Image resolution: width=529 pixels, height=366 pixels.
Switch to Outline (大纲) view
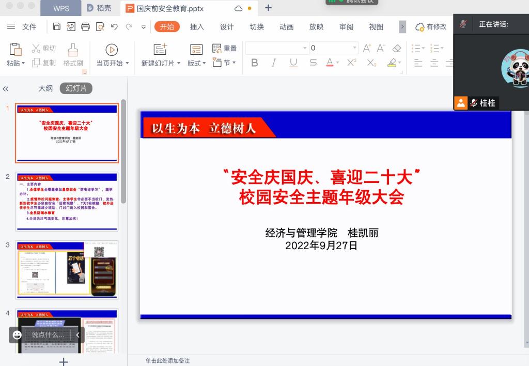pos(45,88)
